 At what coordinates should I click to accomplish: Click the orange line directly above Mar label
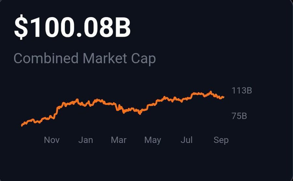tap(119, 108)
